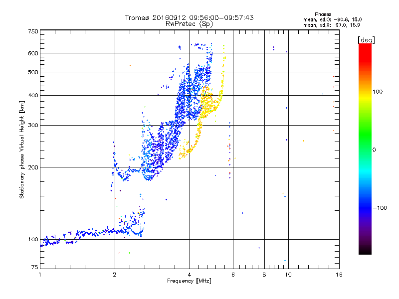Click x-axis tick label '6'
Viewport: 399px width, 299px height.
(233, 275)
